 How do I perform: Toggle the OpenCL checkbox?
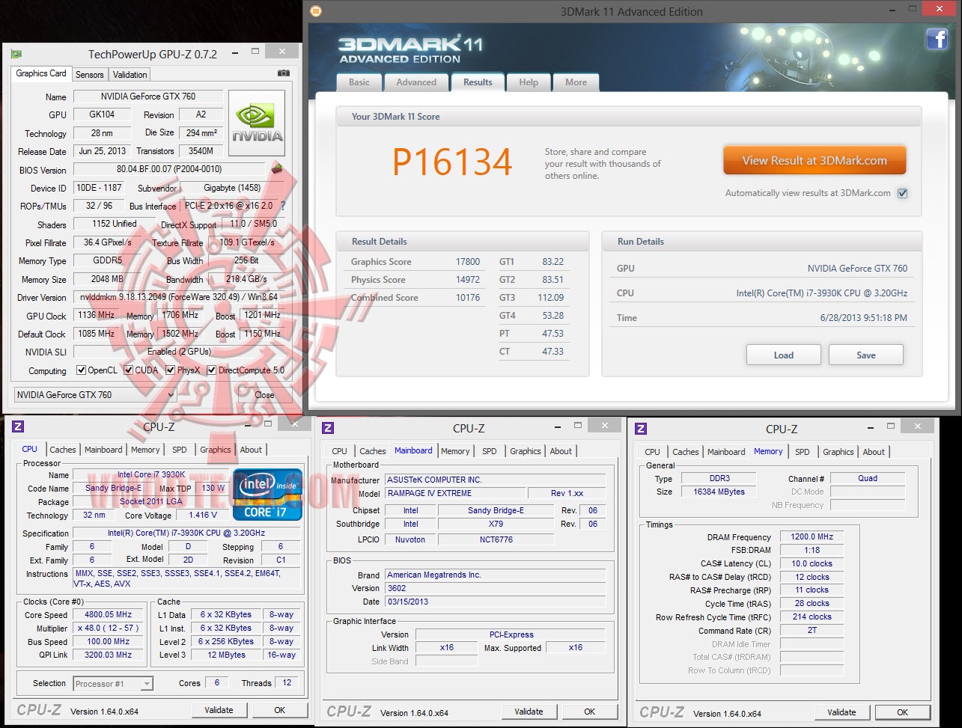point(82,370)
